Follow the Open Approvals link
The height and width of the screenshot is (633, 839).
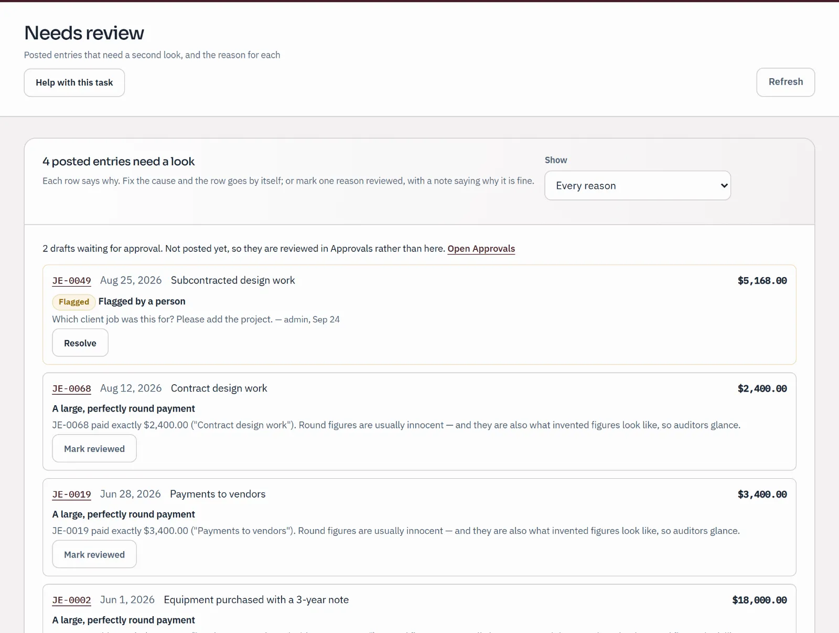(481, 248)
